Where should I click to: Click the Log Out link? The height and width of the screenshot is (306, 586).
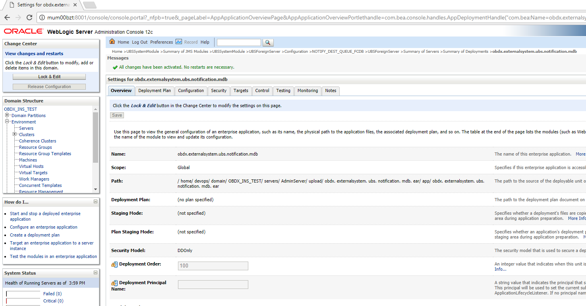point(139,42)
